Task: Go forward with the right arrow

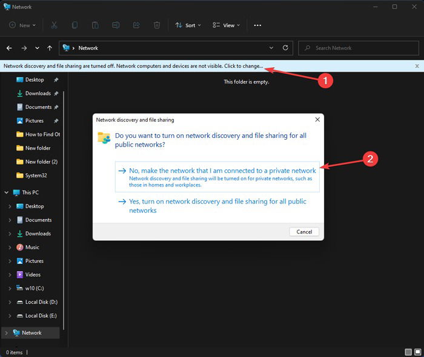Action: (x=24, y=48)
